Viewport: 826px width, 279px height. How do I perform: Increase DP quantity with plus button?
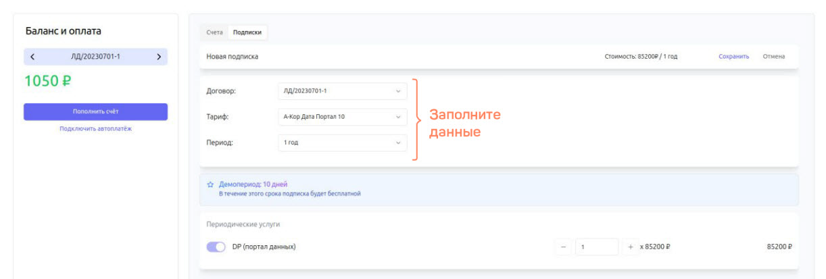tap(630, 247)
